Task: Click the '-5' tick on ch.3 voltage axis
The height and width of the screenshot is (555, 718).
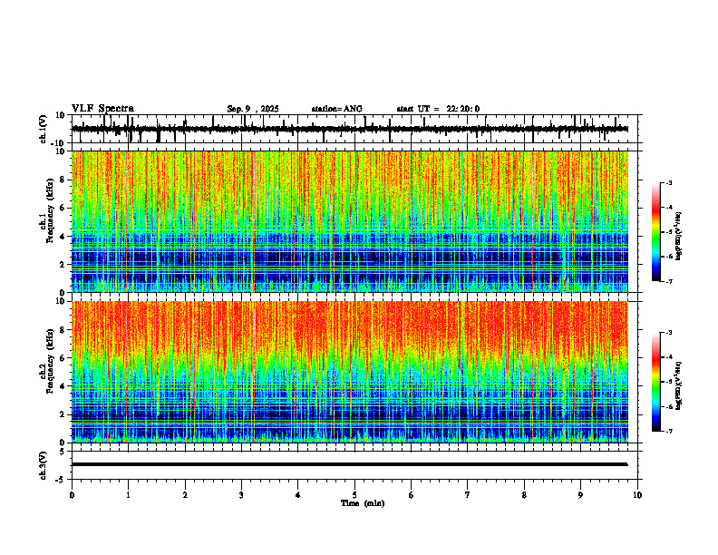Action: 62,480
